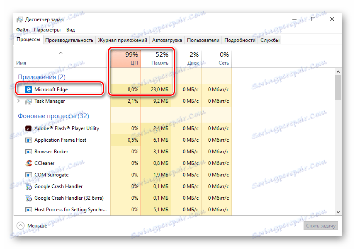Screen dimensions: 355x249
Task: Switch to the Производительность tab
Action: click(x=69, y=40)
